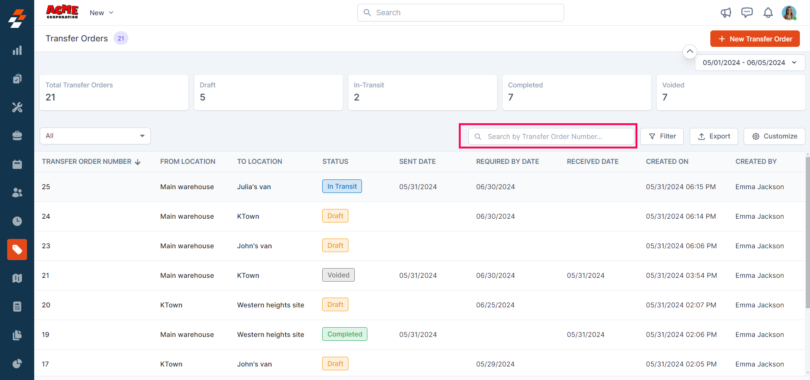Image resolution: width=810 pixels, height=380 pixels.
Task: Click the megaphone announcements icon
Action: coord(726,13)
